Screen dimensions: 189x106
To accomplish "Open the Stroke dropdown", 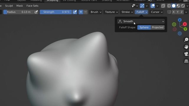I will pos(127,12).
